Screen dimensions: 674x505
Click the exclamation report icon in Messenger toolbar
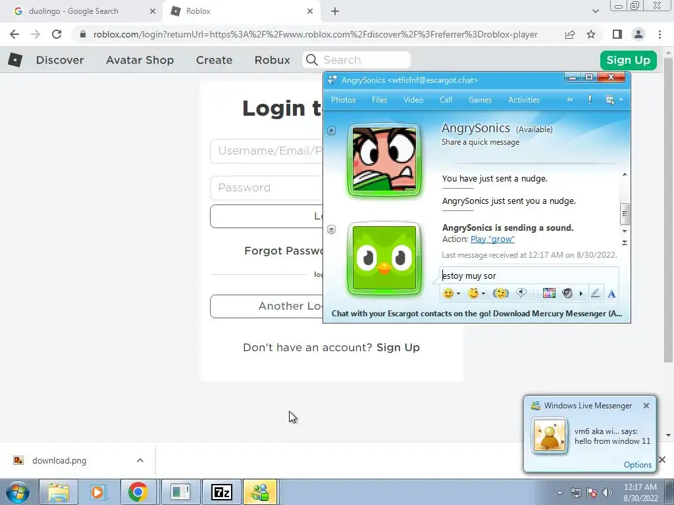[590, 100]
